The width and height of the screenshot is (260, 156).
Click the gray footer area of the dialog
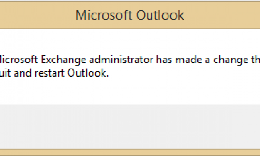[130, 127]
